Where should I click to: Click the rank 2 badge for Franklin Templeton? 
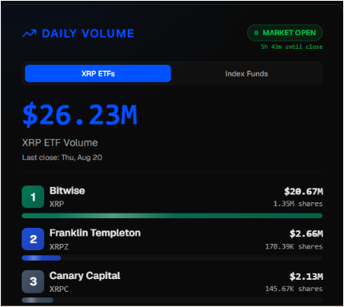(x=33, y=239)
